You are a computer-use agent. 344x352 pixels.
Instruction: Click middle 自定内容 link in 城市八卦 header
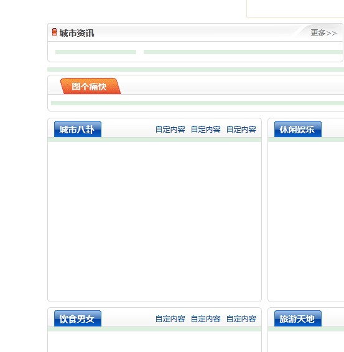point(205,130)
